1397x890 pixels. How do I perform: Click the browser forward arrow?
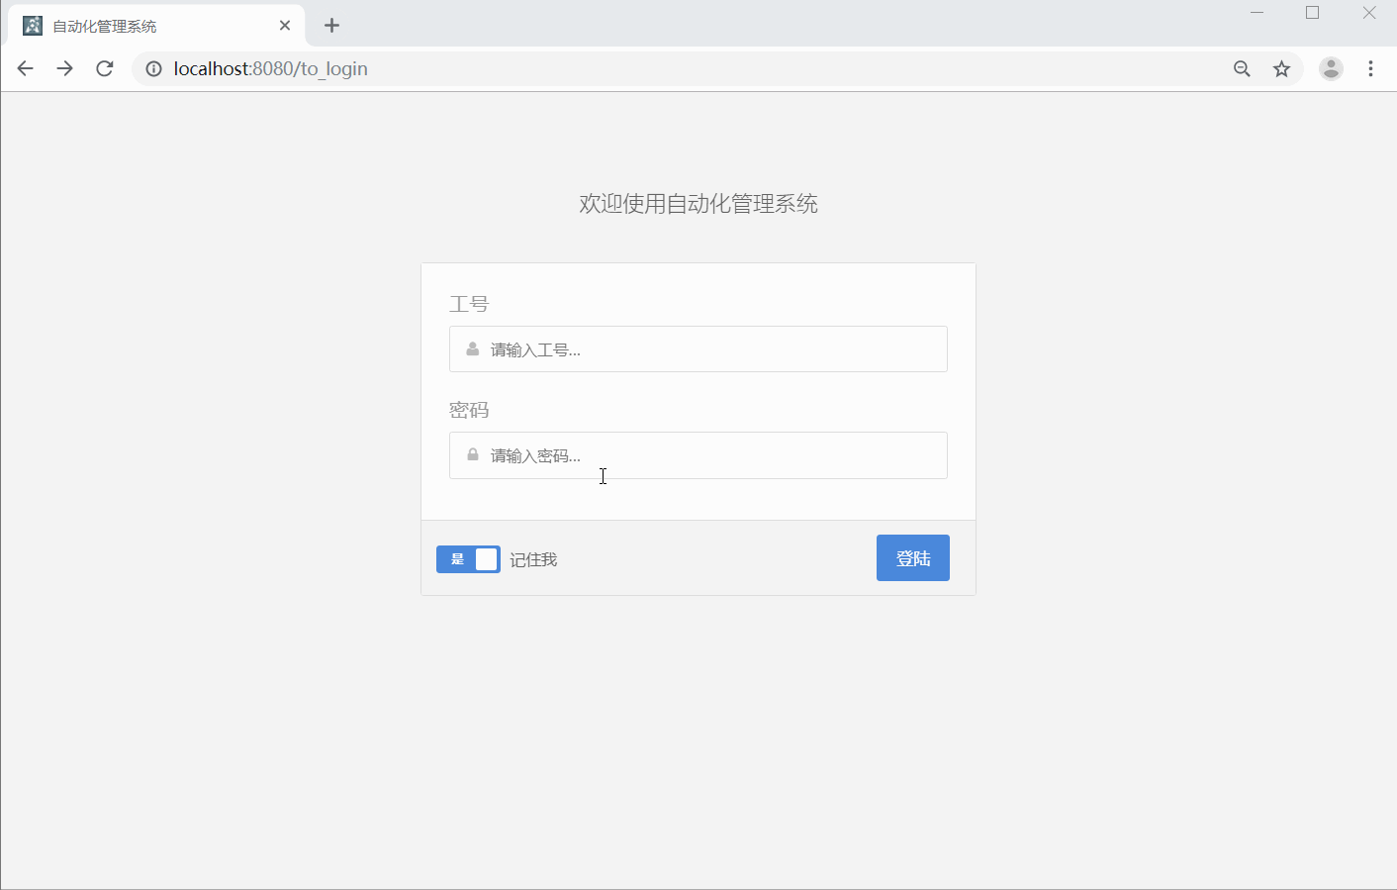64,68
